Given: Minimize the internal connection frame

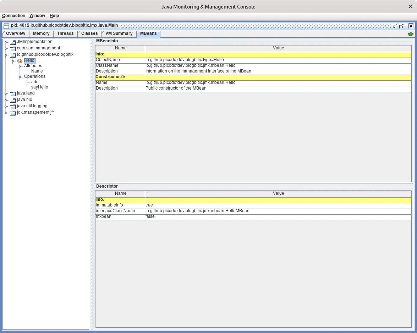Looking at the screenshot, I should point(395,26).
